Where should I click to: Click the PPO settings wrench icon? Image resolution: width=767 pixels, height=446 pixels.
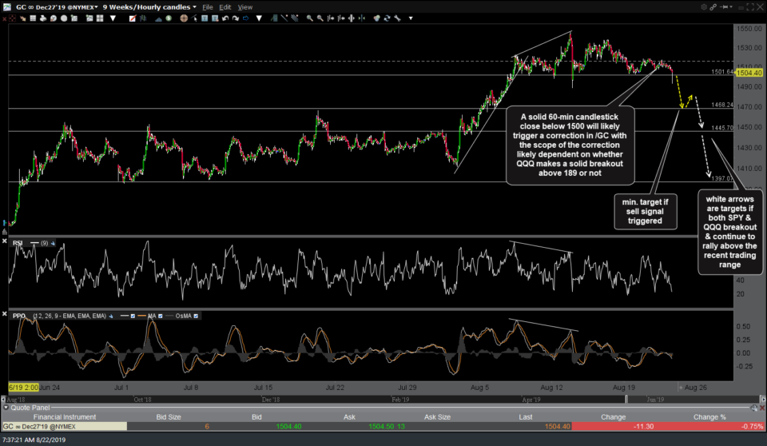point(111,316)
